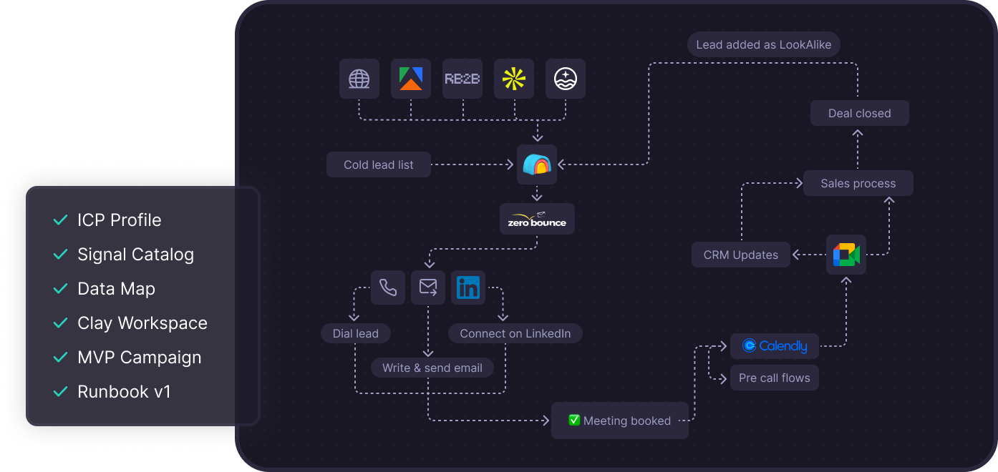
Task: Select the MVP Campaign text
Action: tap(140, 358)
